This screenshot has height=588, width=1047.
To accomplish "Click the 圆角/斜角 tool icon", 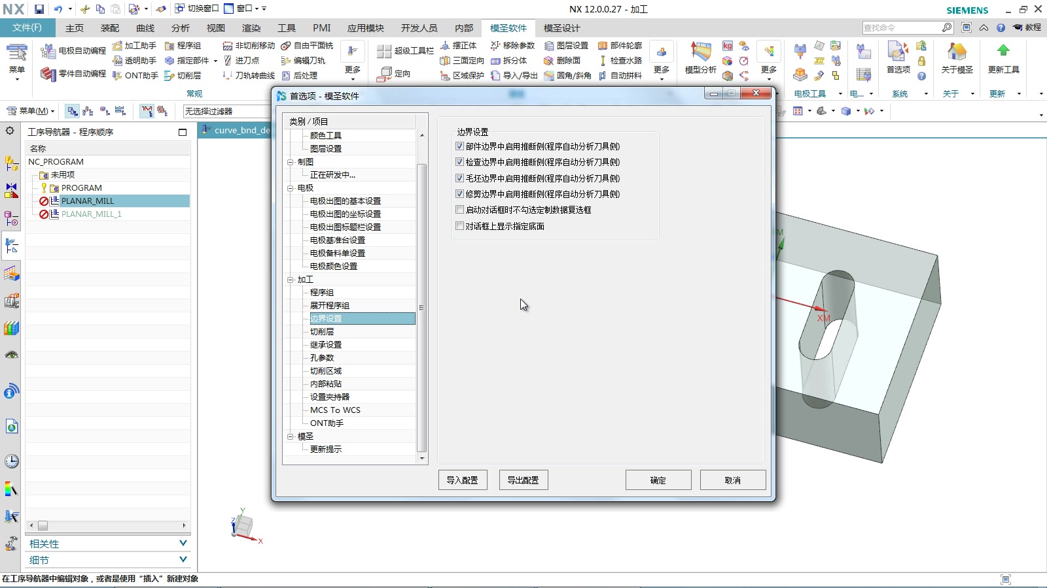I will [549, 76].
